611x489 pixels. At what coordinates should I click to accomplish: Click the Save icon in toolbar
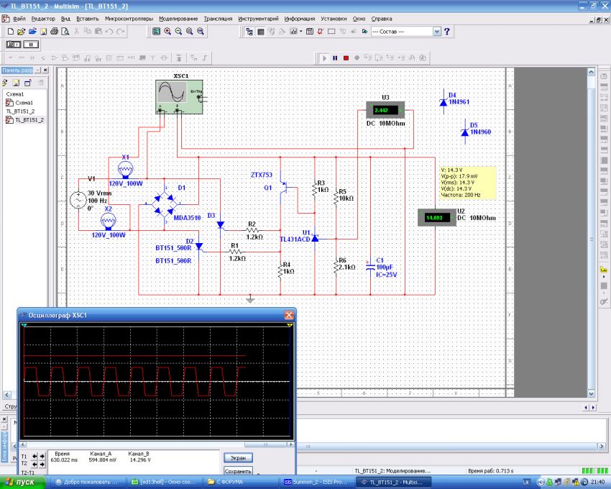pyautogui.click(x=43, y=32)
